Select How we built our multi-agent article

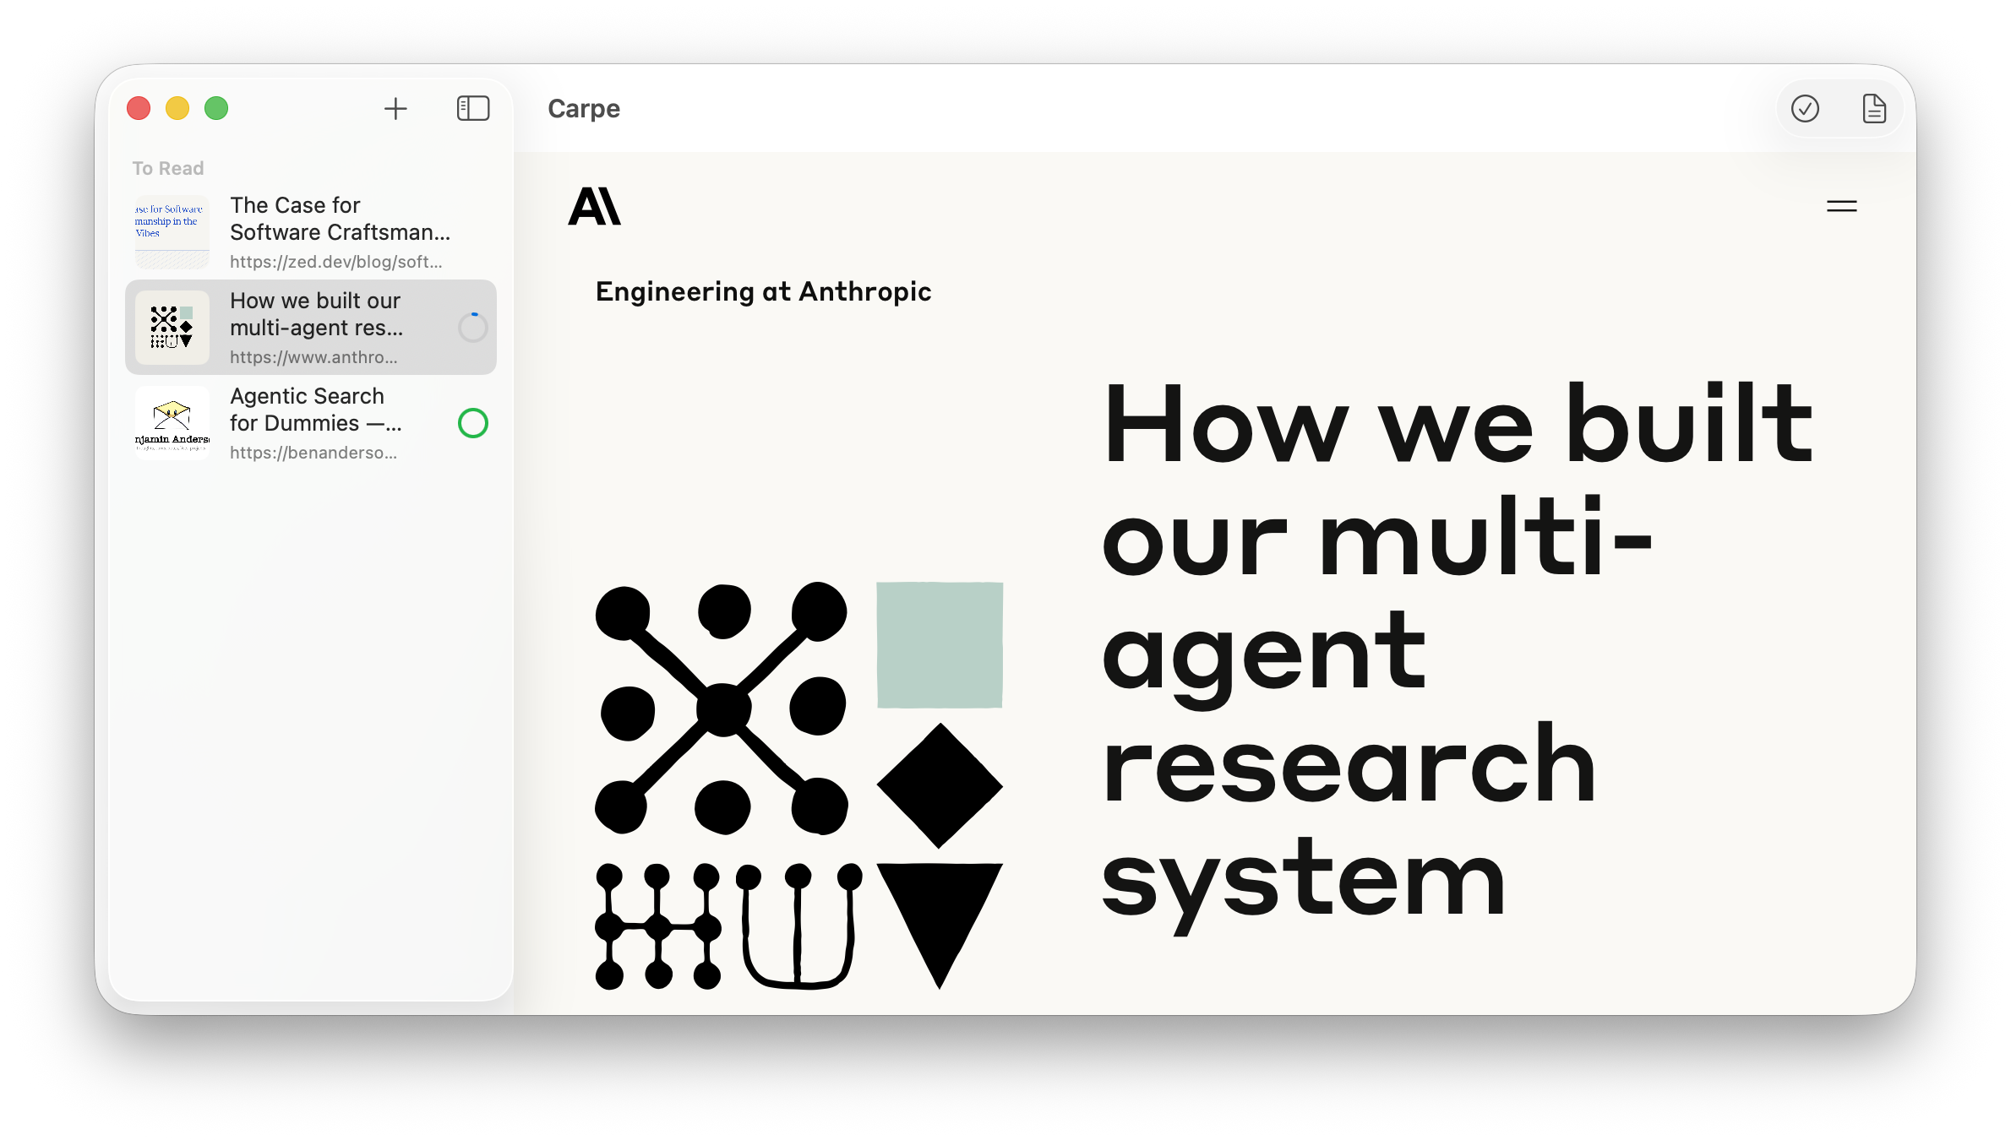(x=311, y=328)
